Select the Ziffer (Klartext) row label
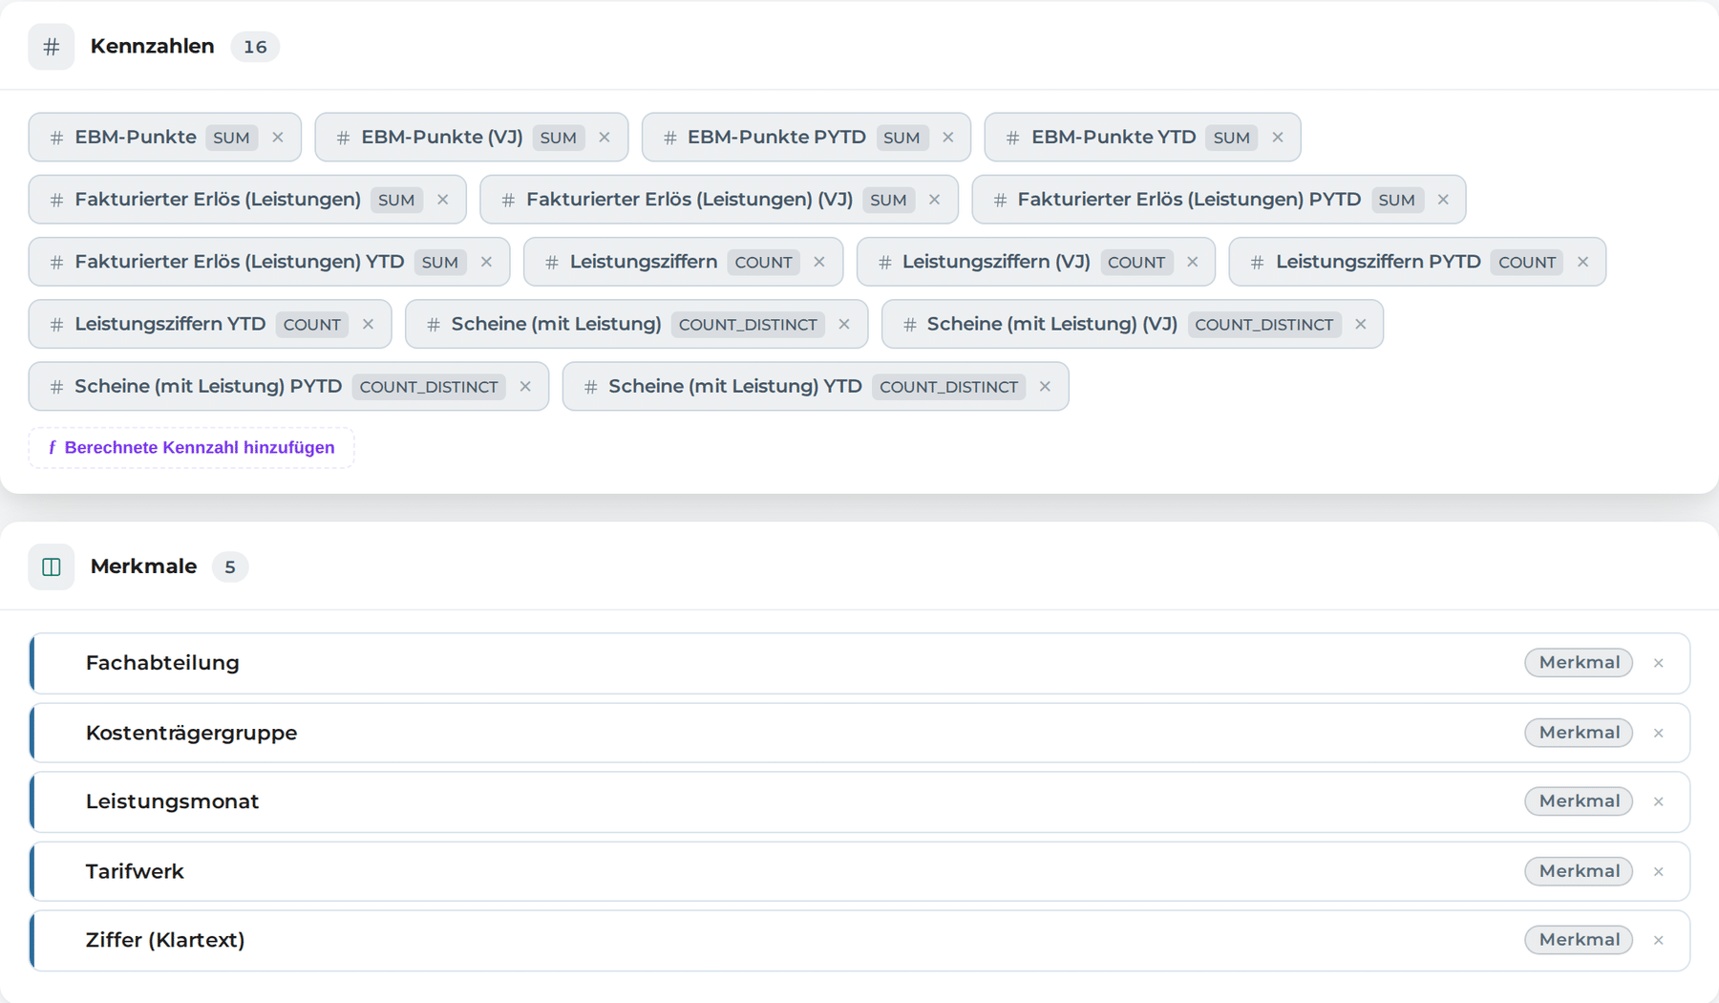 click(x=165, y=940)
